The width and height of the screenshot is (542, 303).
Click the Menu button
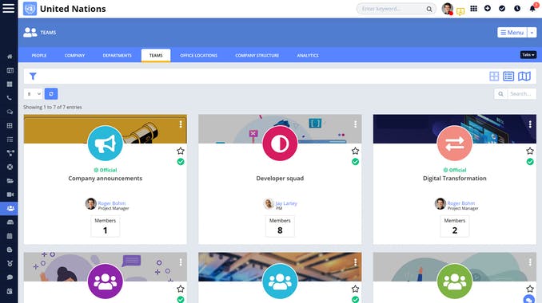pyautogui.click(x=512, y=33)
